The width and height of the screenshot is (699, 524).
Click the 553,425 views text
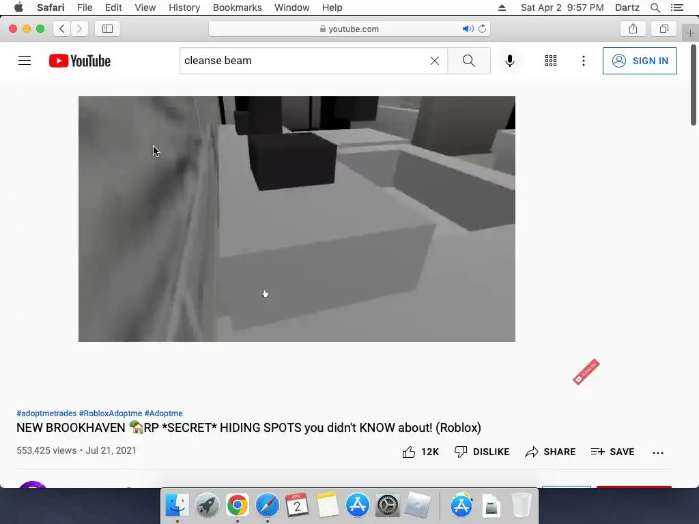pyautogui.click(x=46, y=450)
